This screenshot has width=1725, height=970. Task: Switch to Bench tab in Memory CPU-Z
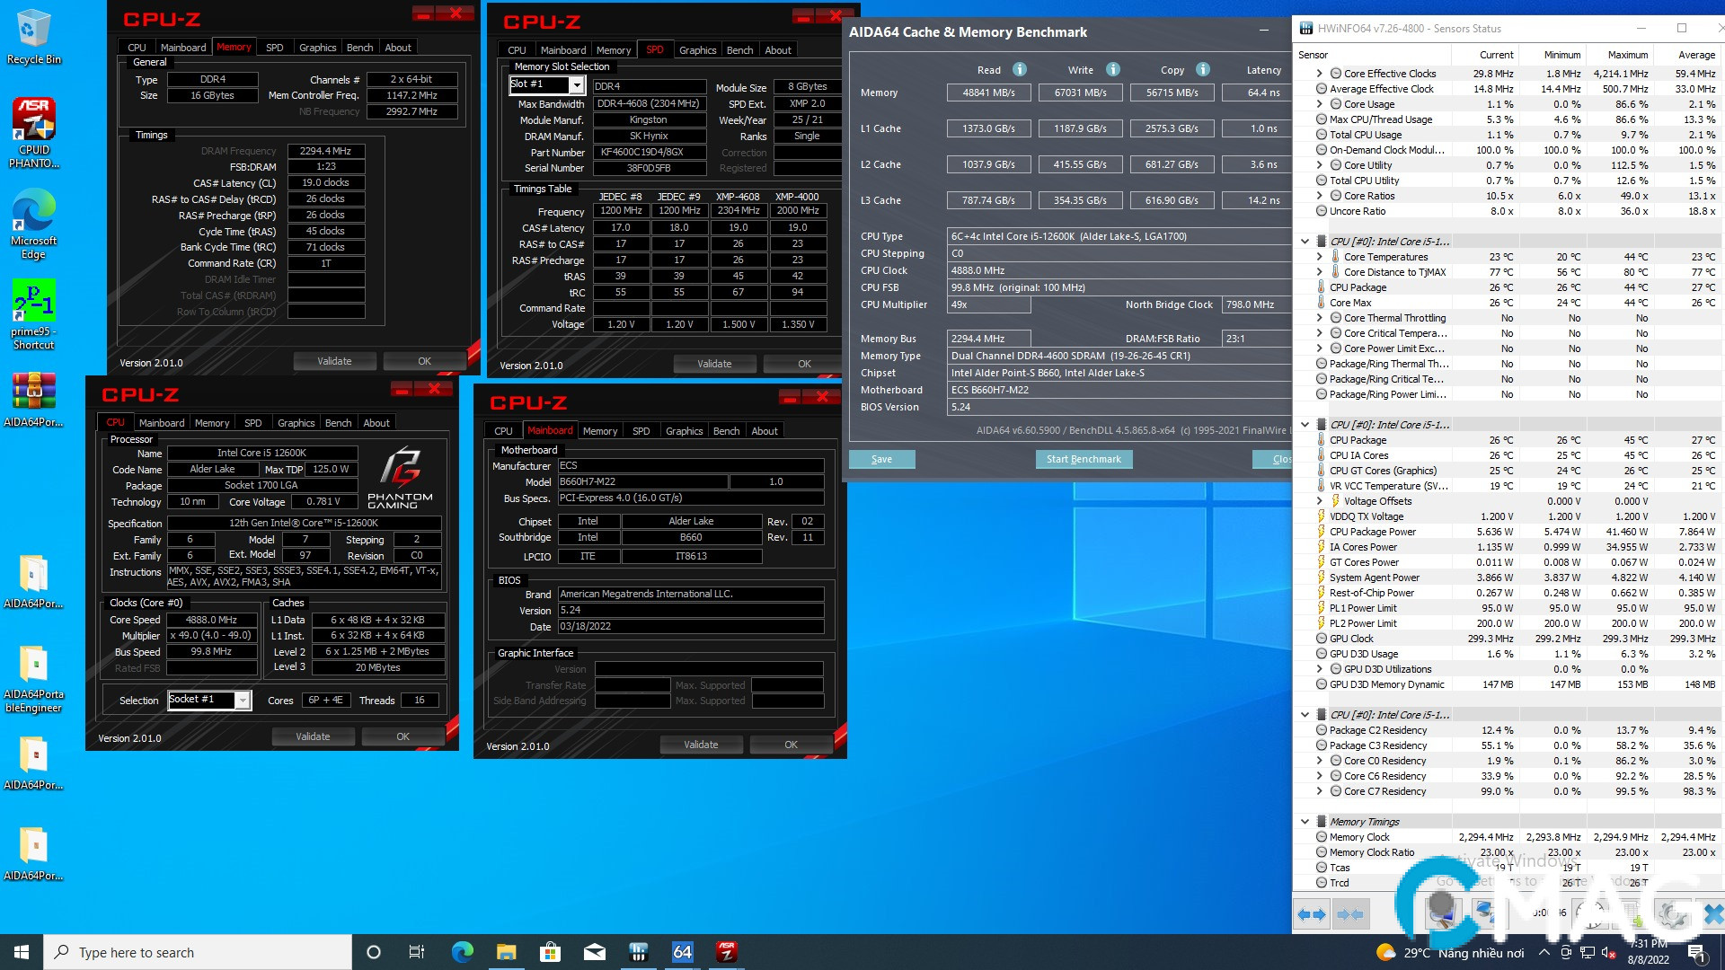coord(359,48)
